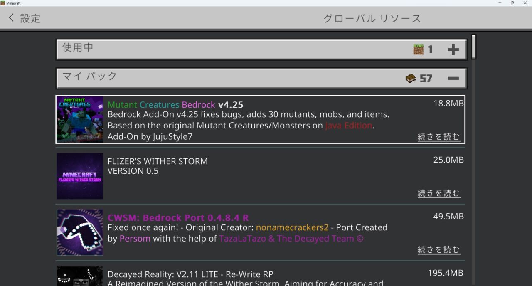Select the Decayed Reality pack thumbnail
This screenshot has height=286, width=532.
tap(80, 276)
